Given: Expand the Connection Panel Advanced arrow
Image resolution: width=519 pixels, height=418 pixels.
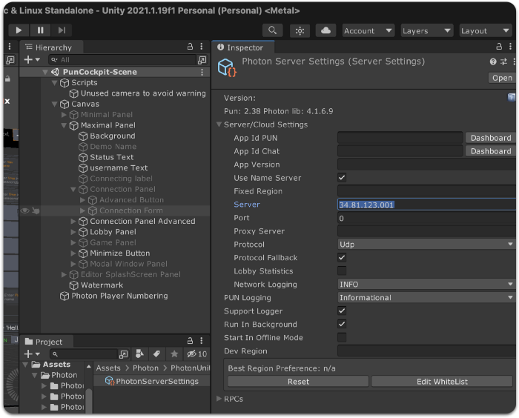Looking at the screenshot, I should (73, 222).
